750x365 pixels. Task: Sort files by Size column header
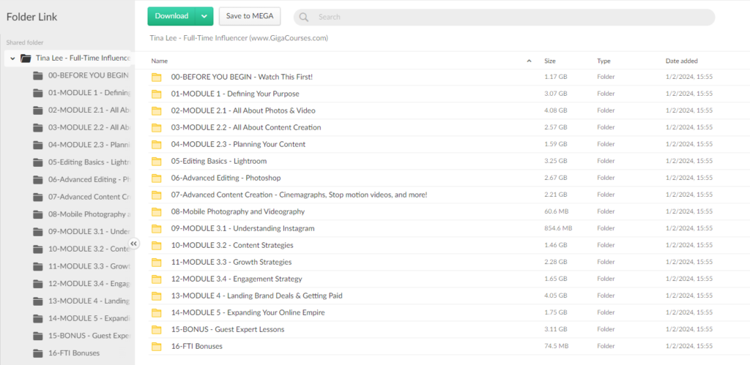[x=549, y=61]
